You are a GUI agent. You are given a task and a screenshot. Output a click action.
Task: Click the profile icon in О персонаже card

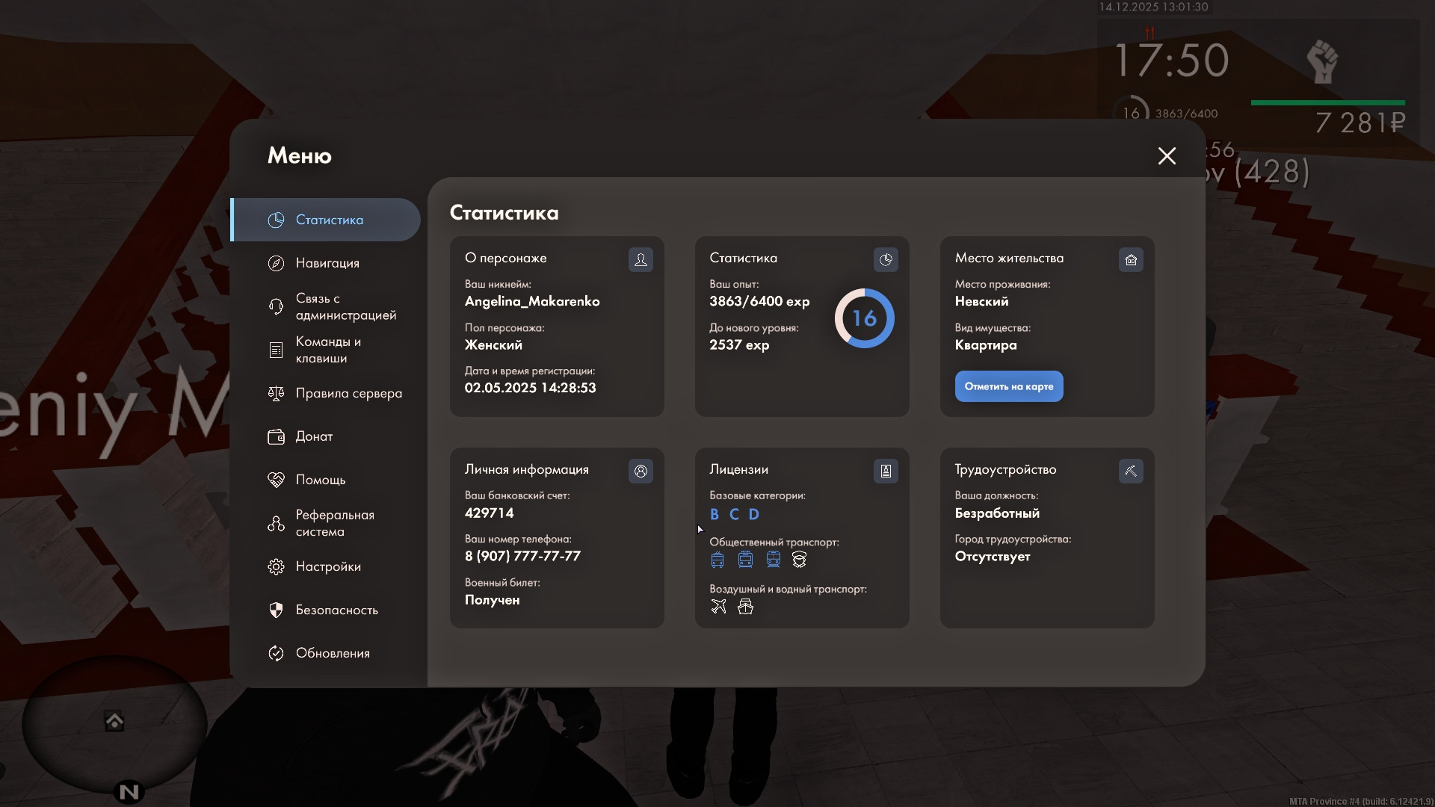tap(641, 259)
